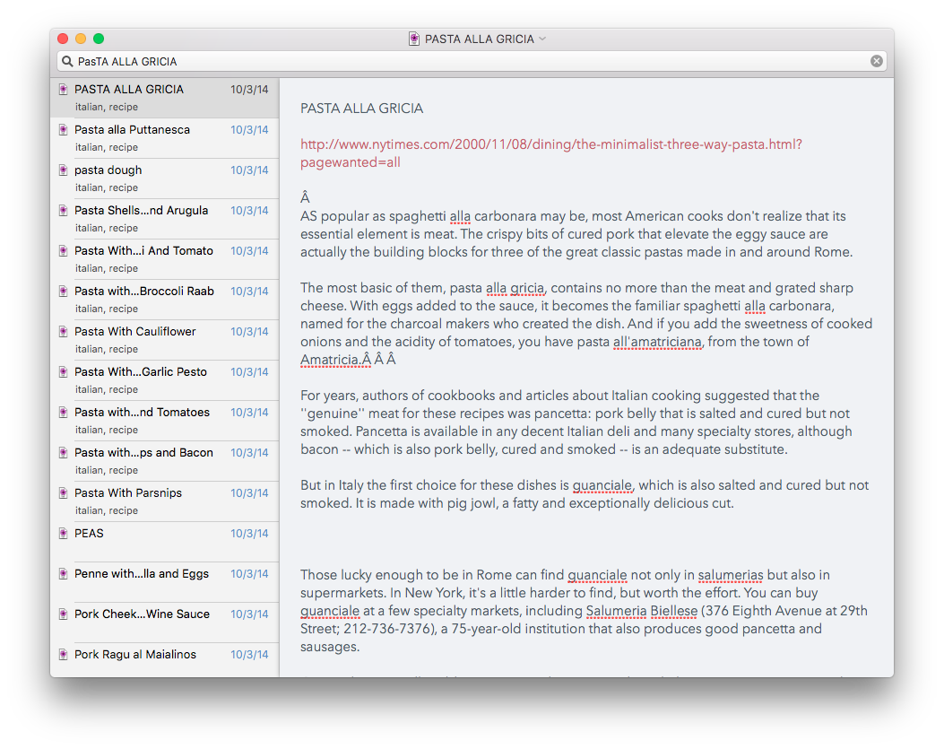
Task: Click the note icon beside Pasta With Cauliflower
Action: (64, 331)
